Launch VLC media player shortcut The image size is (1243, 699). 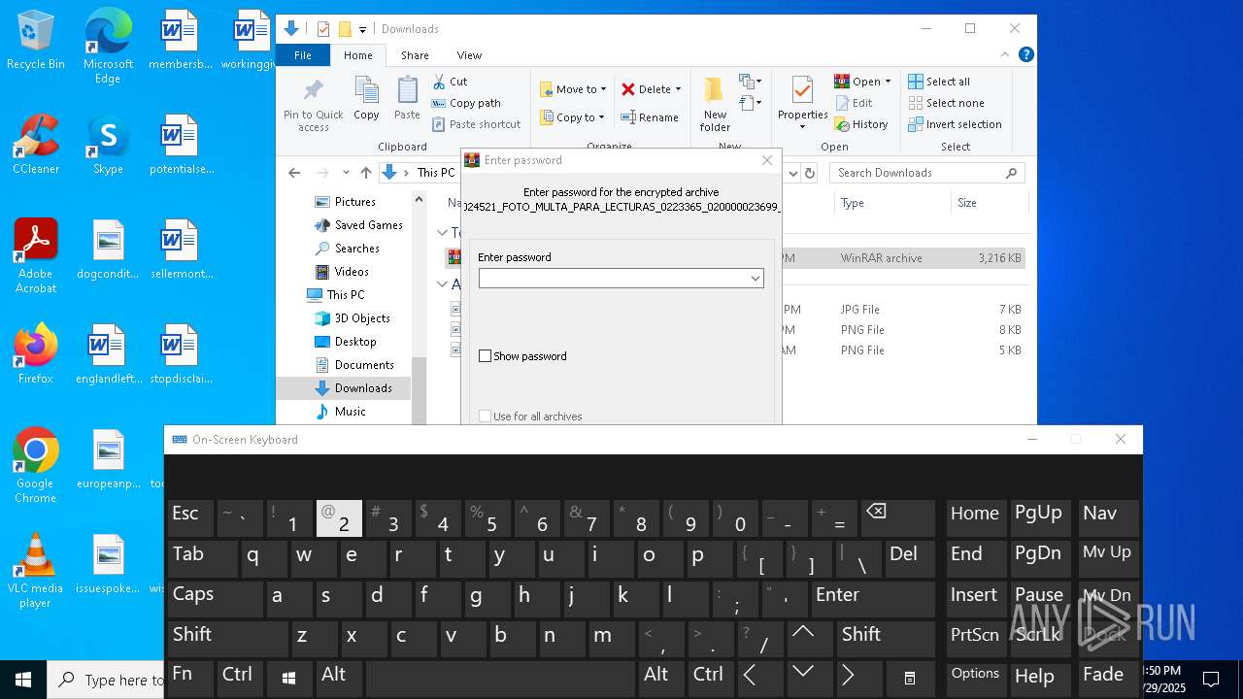36,571
